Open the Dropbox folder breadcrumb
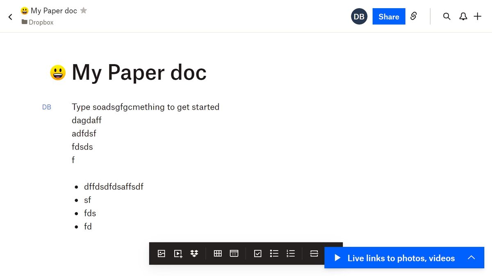 [37, 22]
